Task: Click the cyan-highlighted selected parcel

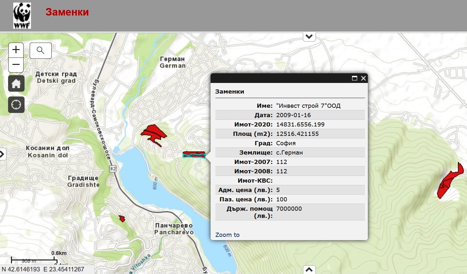Action: 194,156
